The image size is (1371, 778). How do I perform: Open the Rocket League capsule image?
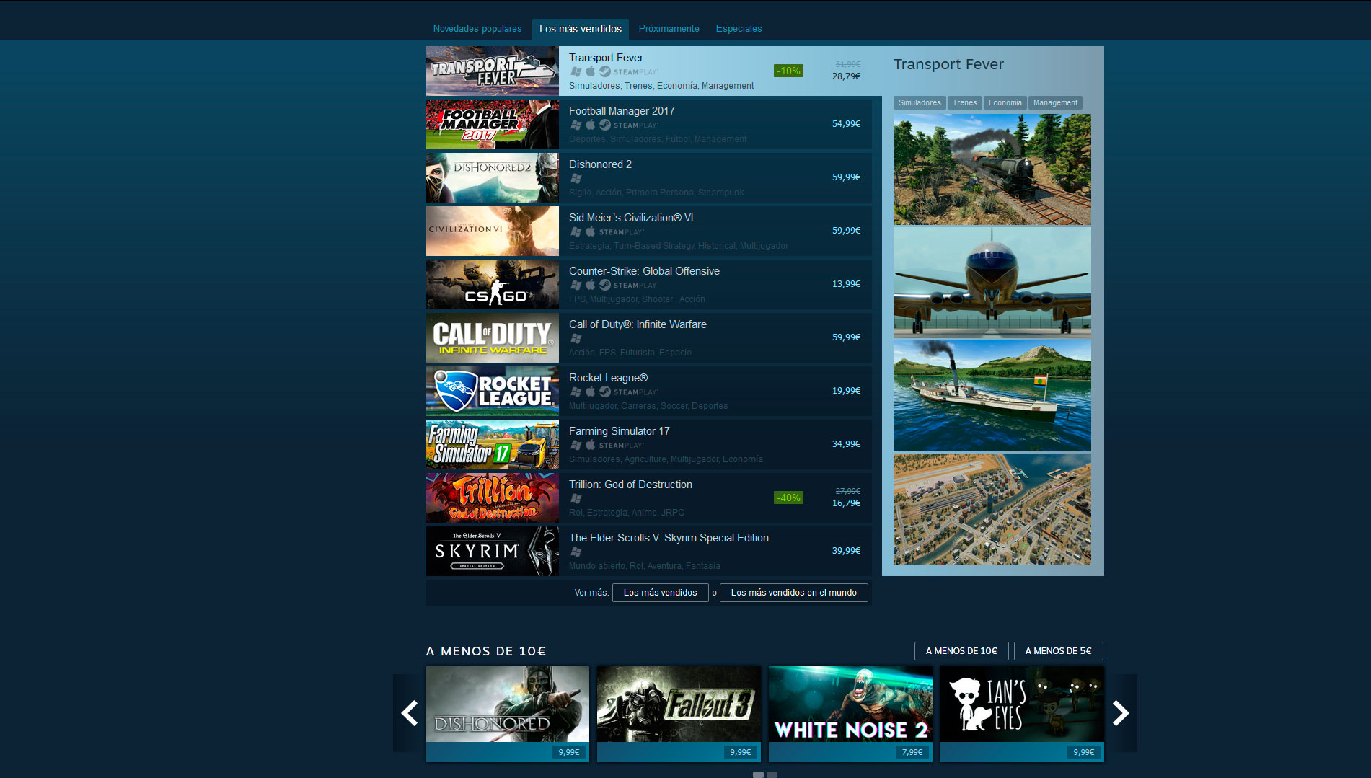[493, 391]
